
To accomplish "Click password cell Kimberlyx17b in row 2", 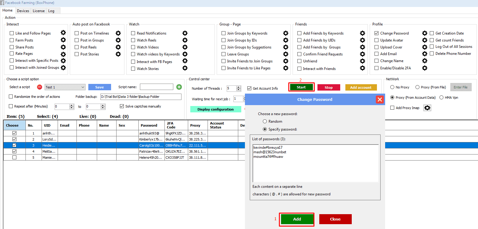I will tap(151, 139).
